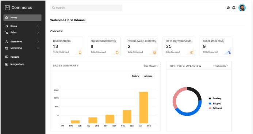Open the Sales Return Requests count 8
The image size is (253, 134).
coord(92,46)
